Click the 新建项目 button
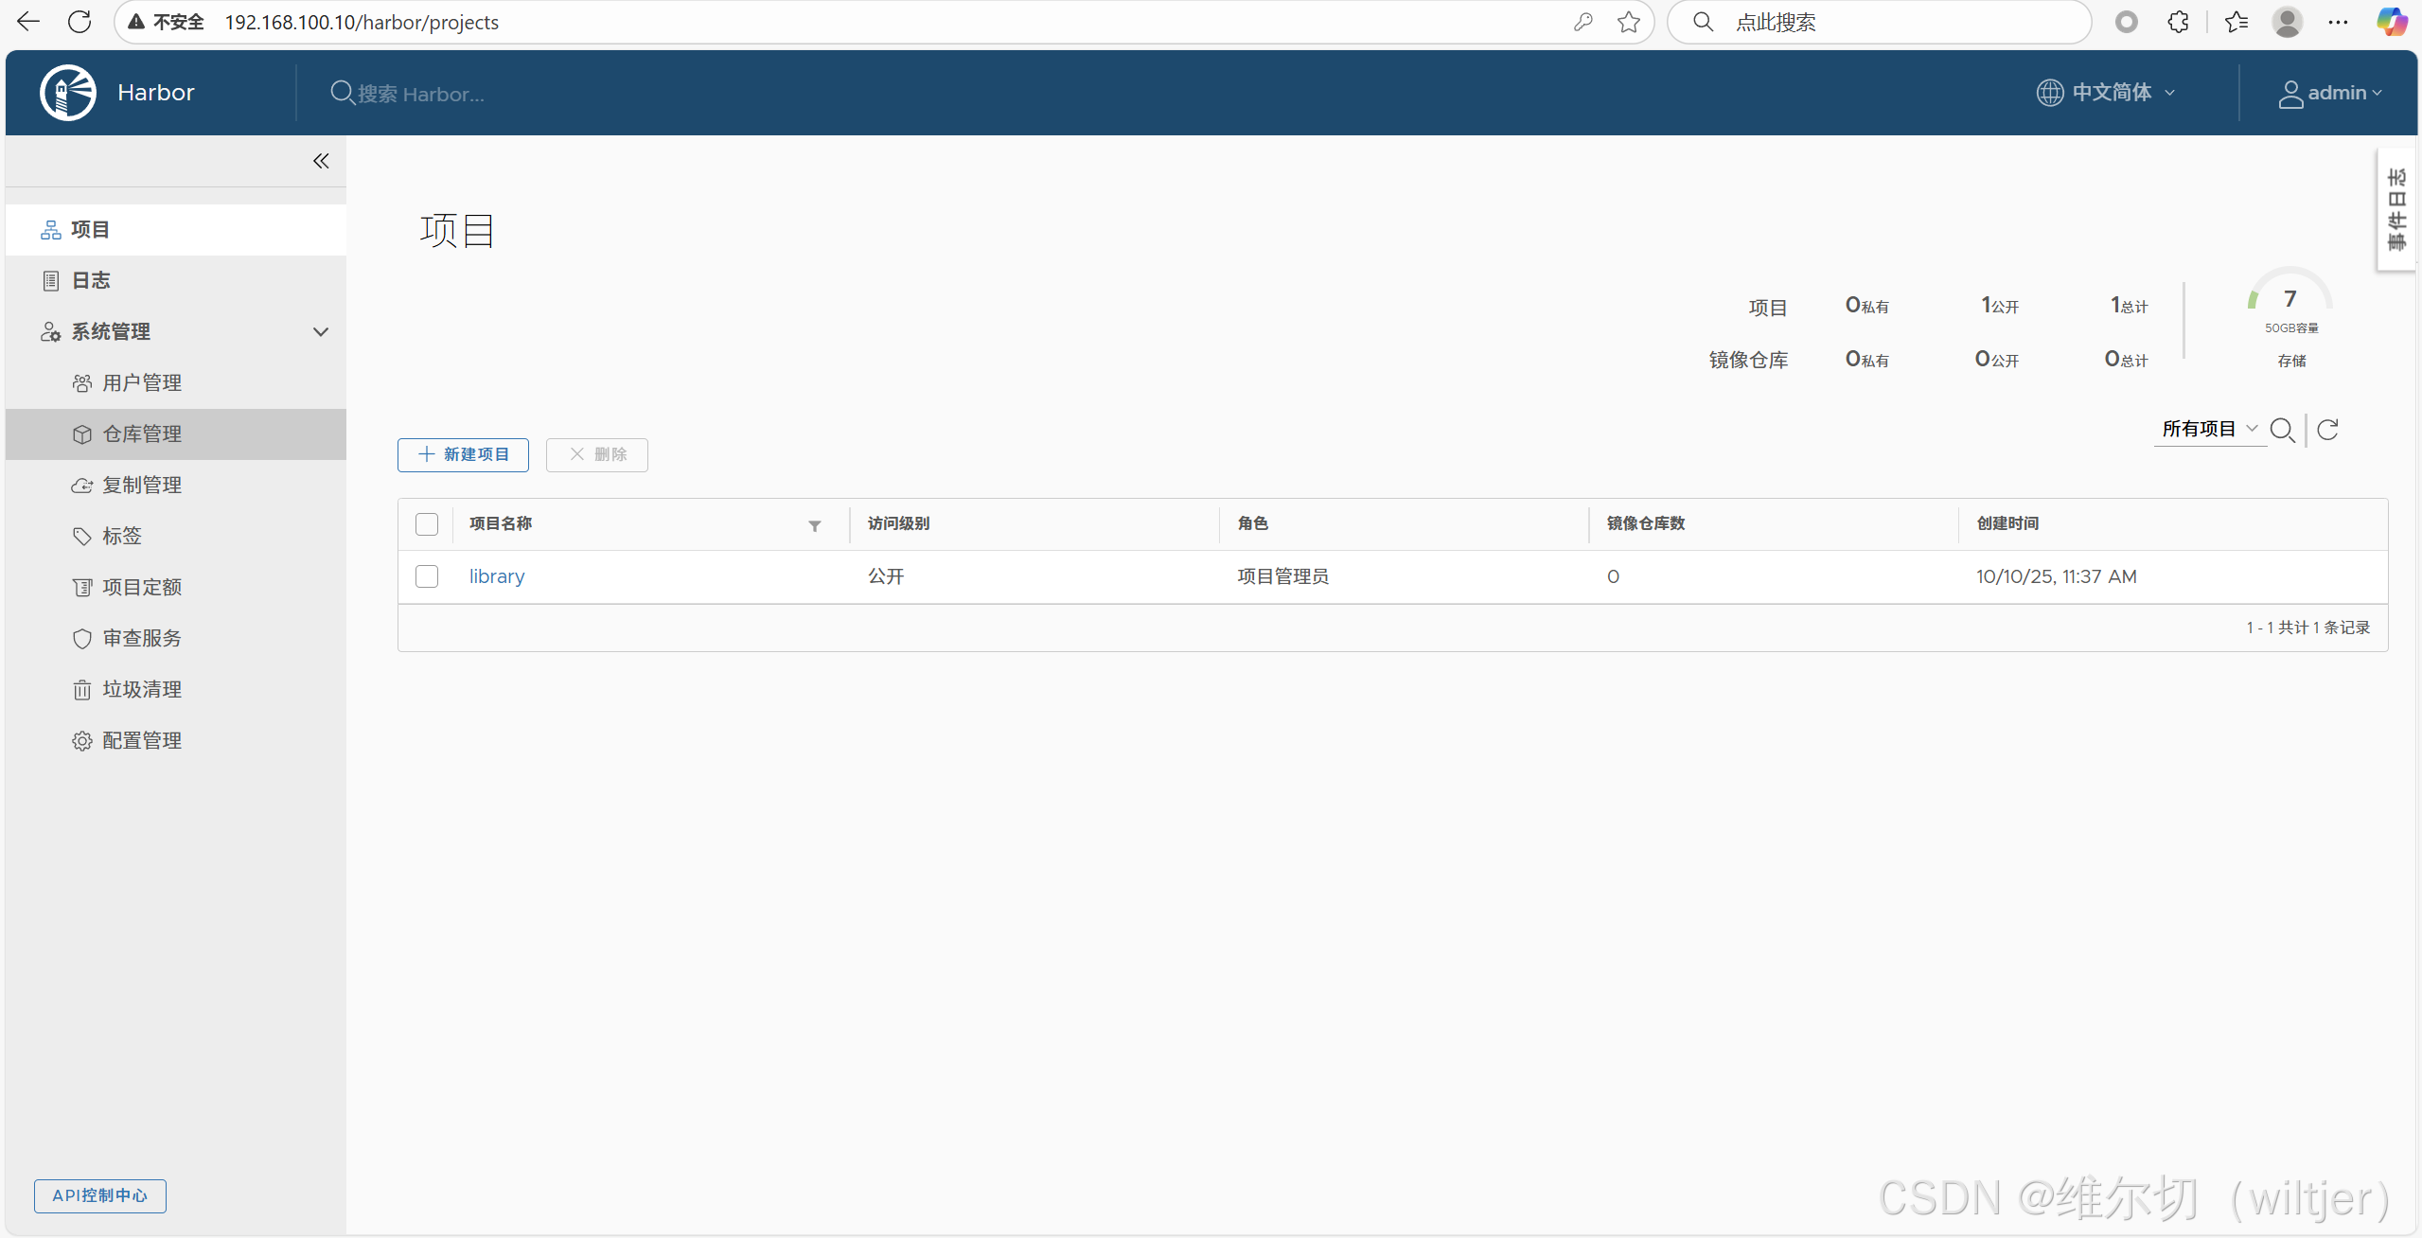The height and width of the screenshot is (1238, 2422). pos(463,455)
